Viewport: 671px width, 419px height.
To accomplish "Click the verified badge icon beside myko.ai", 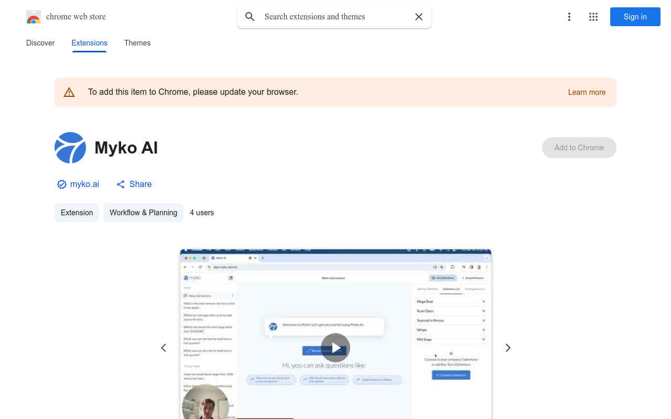I will (62, 184).
